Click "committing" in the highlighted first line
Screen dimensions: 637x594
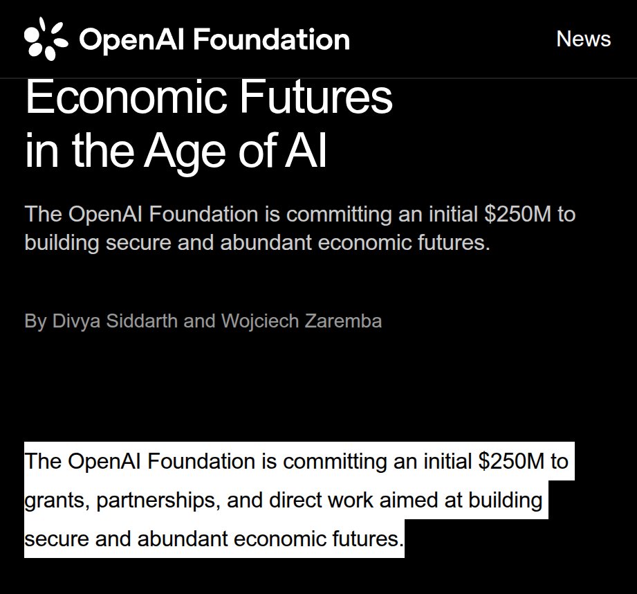click(335, 462)
